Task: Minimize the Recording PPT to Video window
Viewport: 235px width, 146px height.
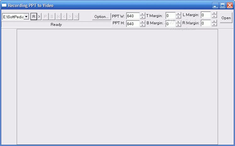Action: [x=215, y=5]
